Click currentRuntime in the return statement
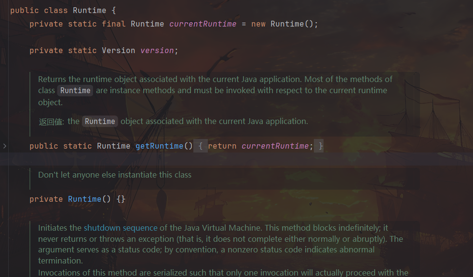Screen dimensions: 473x277 [x=275, y=146]
